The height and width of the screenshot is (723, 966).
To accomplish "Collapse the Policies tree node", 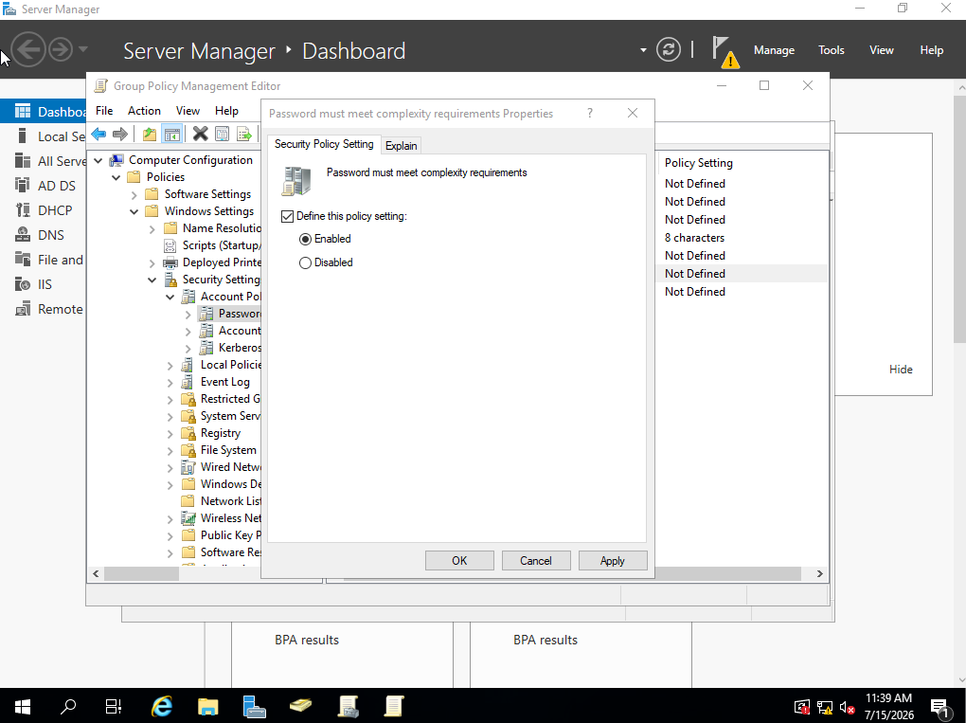I will (116, 177).
